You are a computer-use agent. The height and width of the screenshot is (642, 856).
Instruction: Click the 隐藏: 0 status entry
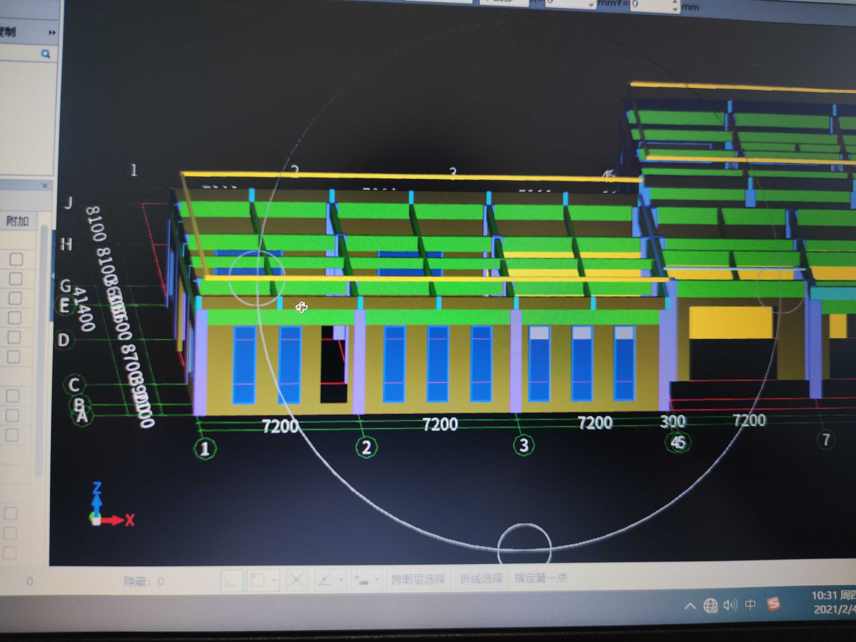(x=144, y=581)
